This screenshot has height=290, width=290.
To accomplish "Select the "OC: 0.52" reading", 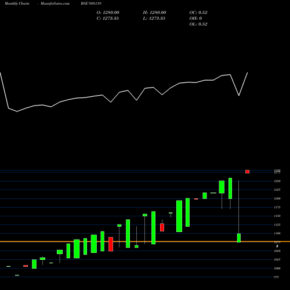I will (x=198, y=13).
